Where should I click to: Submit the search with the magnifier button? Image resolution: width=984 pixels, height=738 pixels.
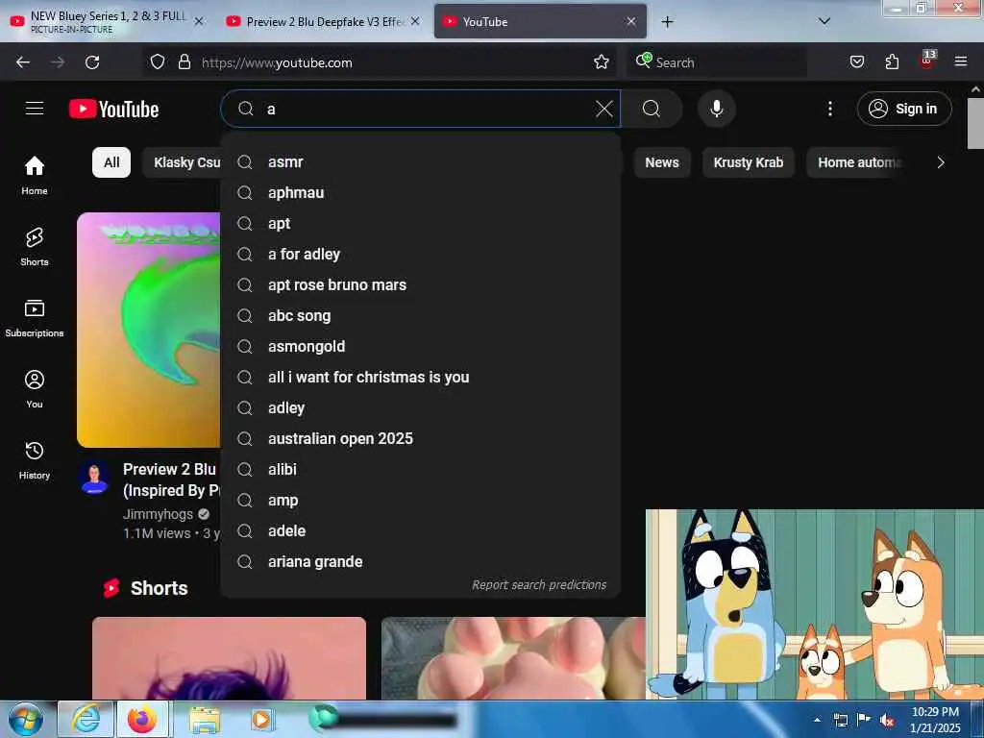652,109
